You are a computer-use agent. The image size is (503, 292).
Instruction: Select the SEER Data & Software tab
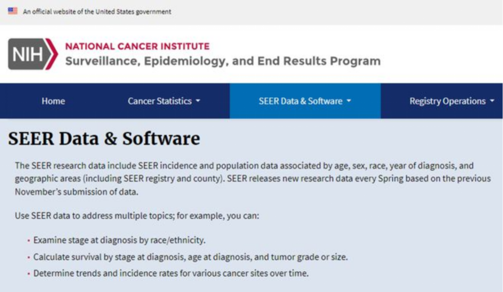coord(300,101)
